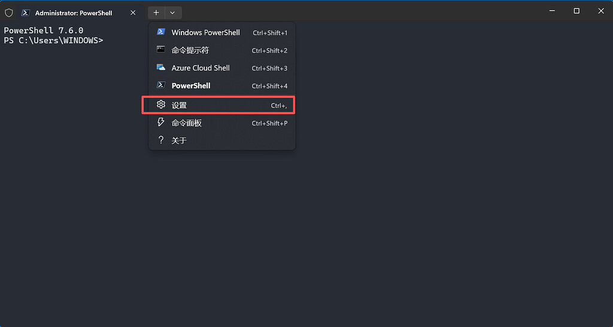The image size is (613, 327).
Task: Open the bold PowerShell profile entry
Action: click(x=222, y=86)
